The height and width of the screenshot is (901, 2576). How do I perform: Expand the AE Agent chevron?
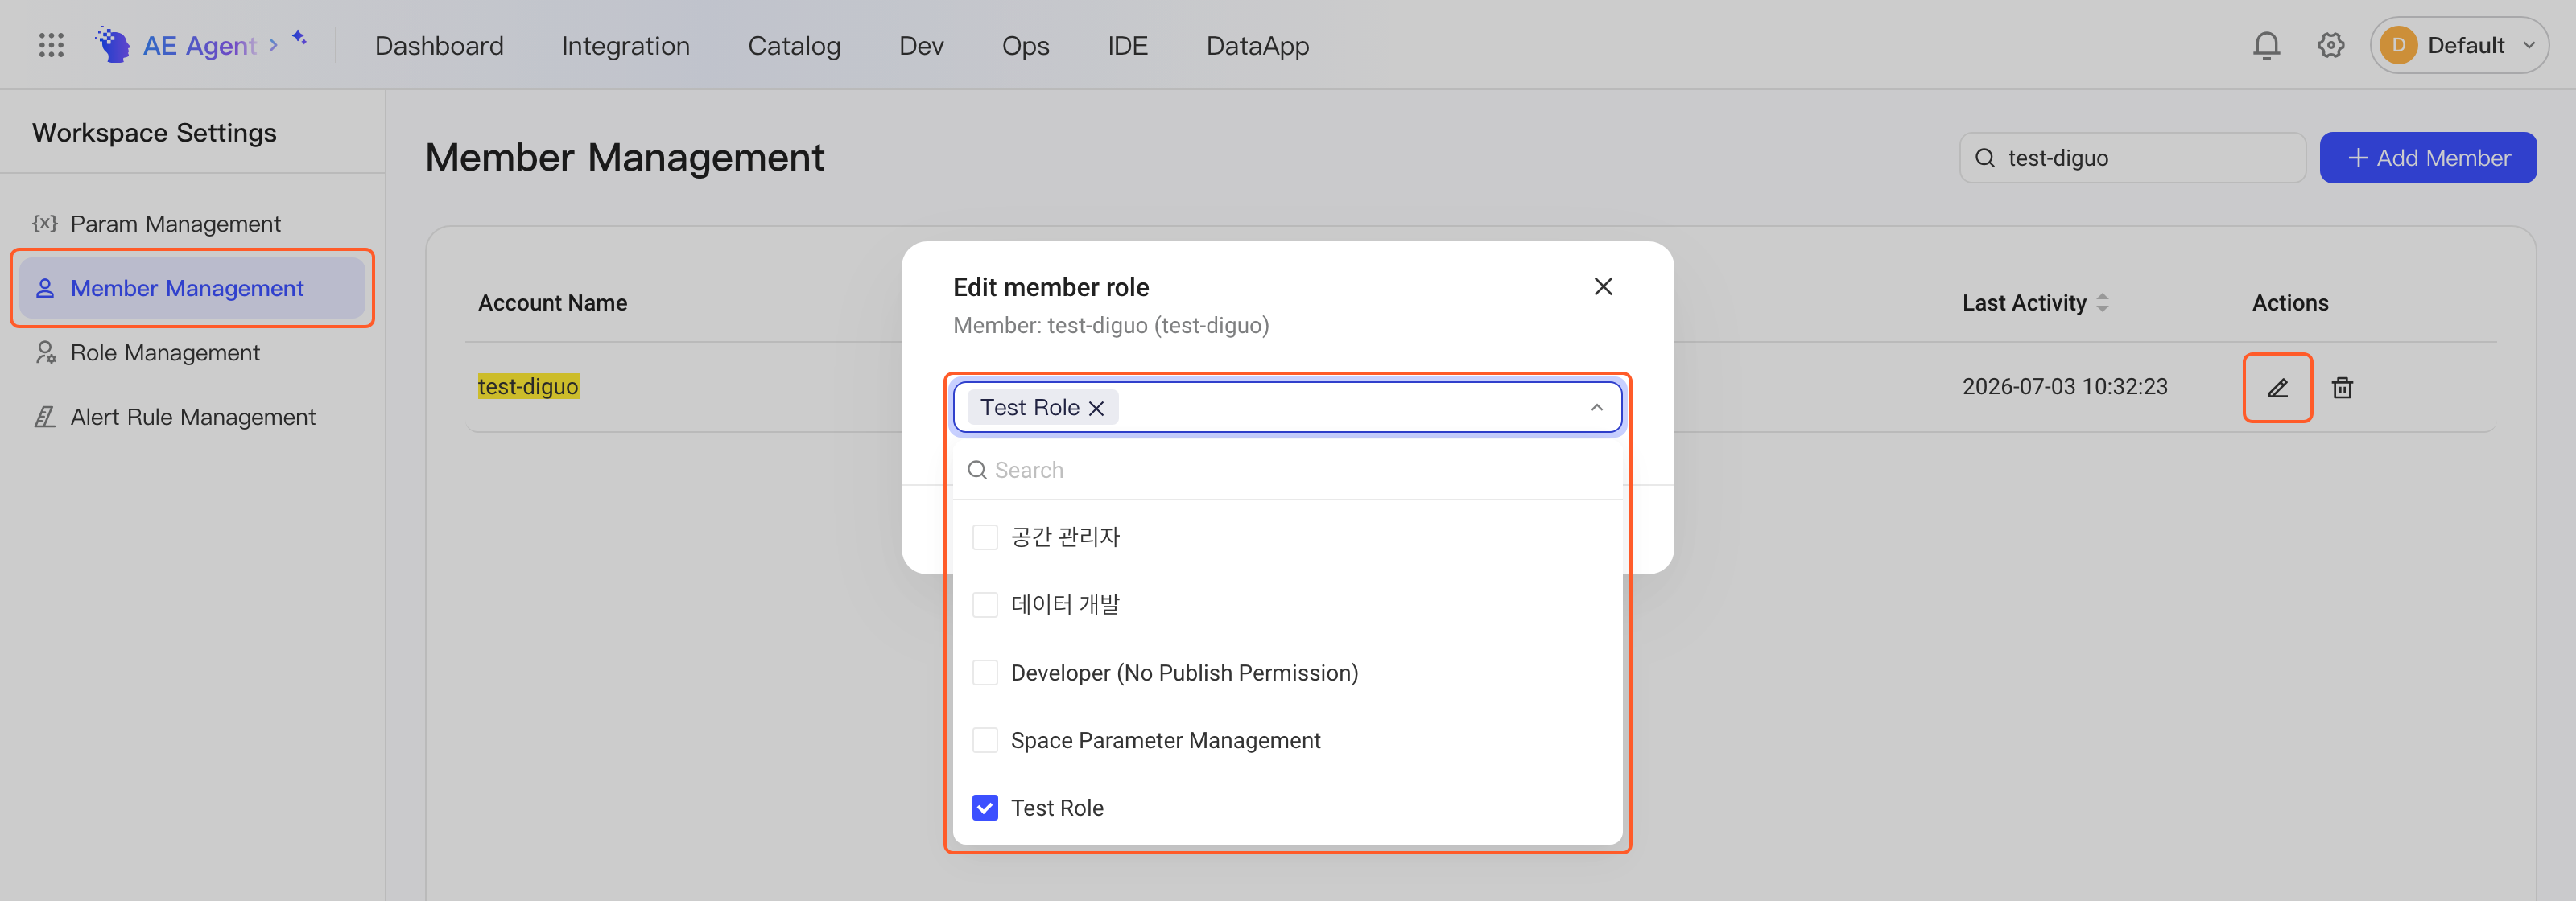coord(273,45)
